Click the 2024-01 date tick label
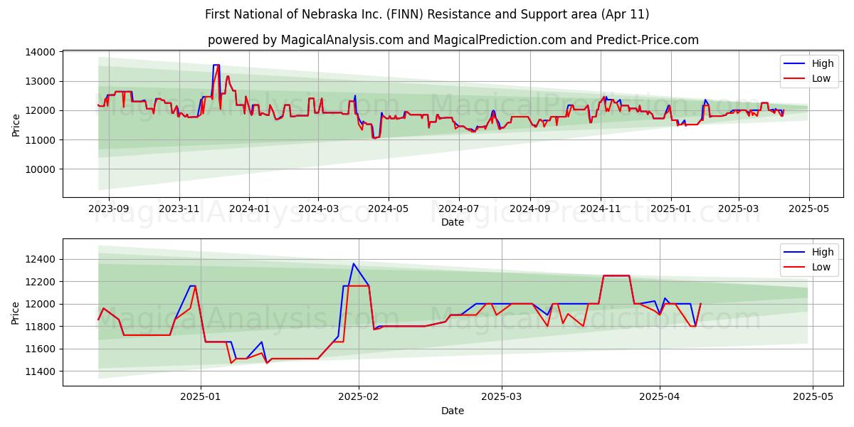The height and width of the screenshot is (427, 854). click(x=249, y=209)
